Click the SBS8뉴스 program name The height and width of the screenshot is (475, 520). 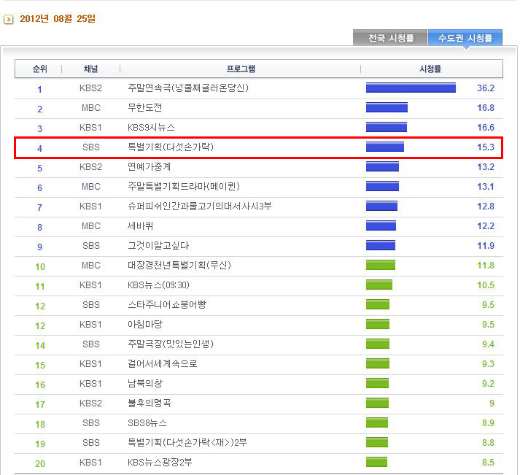coord(147,423)
